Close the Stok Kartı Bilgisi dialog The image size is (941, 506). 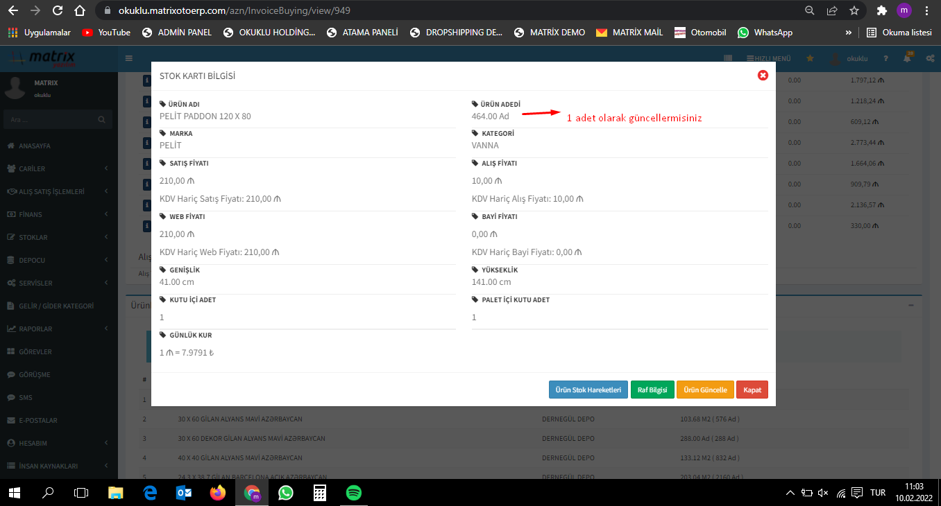[763, 75]
